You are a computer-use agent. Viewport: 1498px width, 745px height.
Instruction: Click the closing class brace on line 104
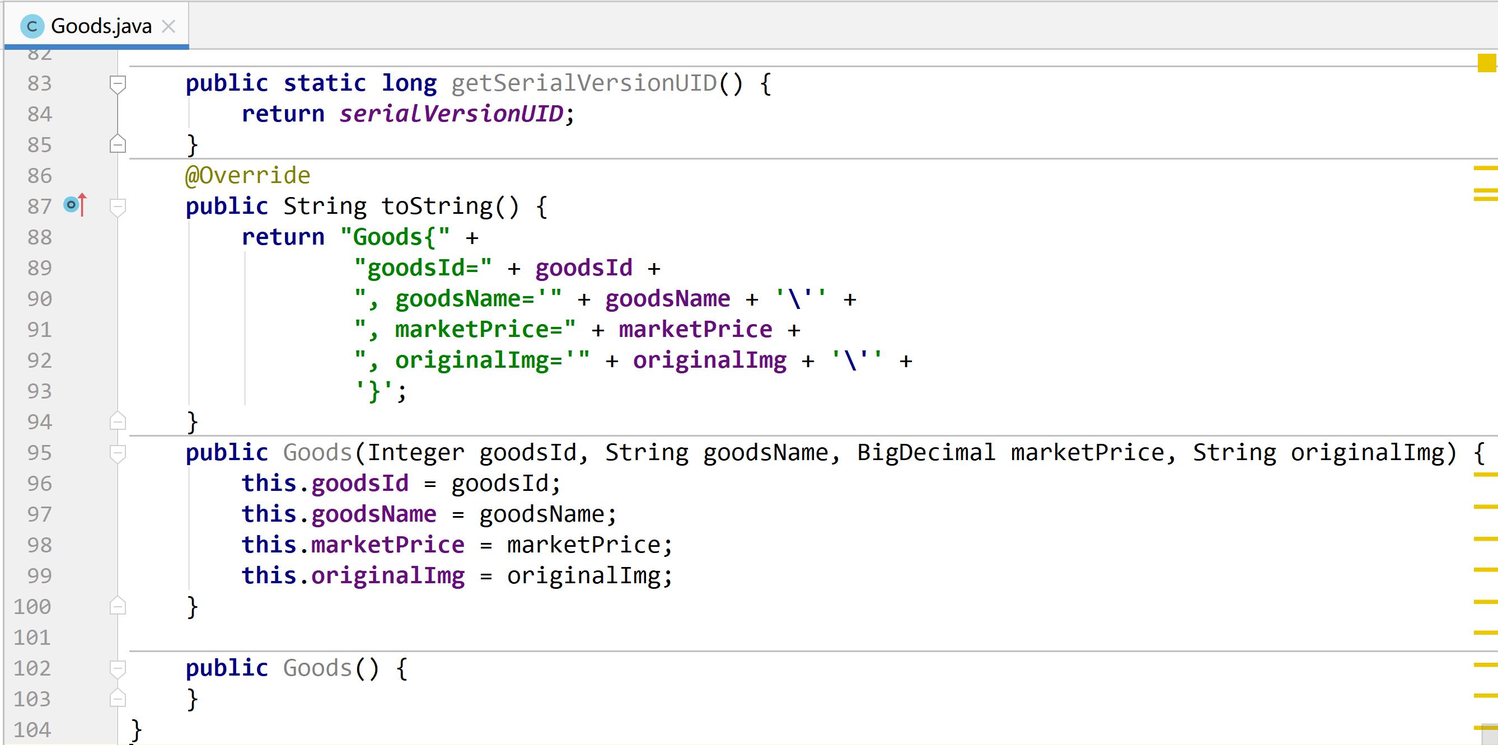(136, 729)
